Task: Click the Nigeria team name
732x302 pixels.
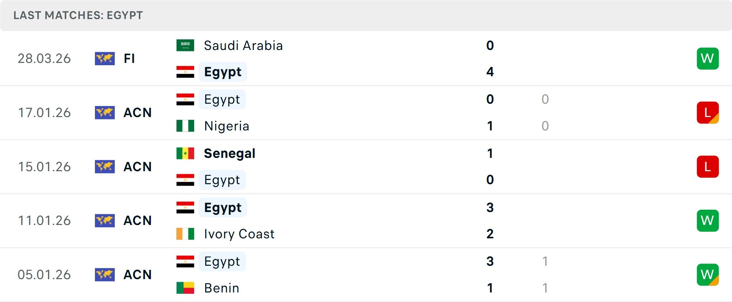Action: coord(226,126)
